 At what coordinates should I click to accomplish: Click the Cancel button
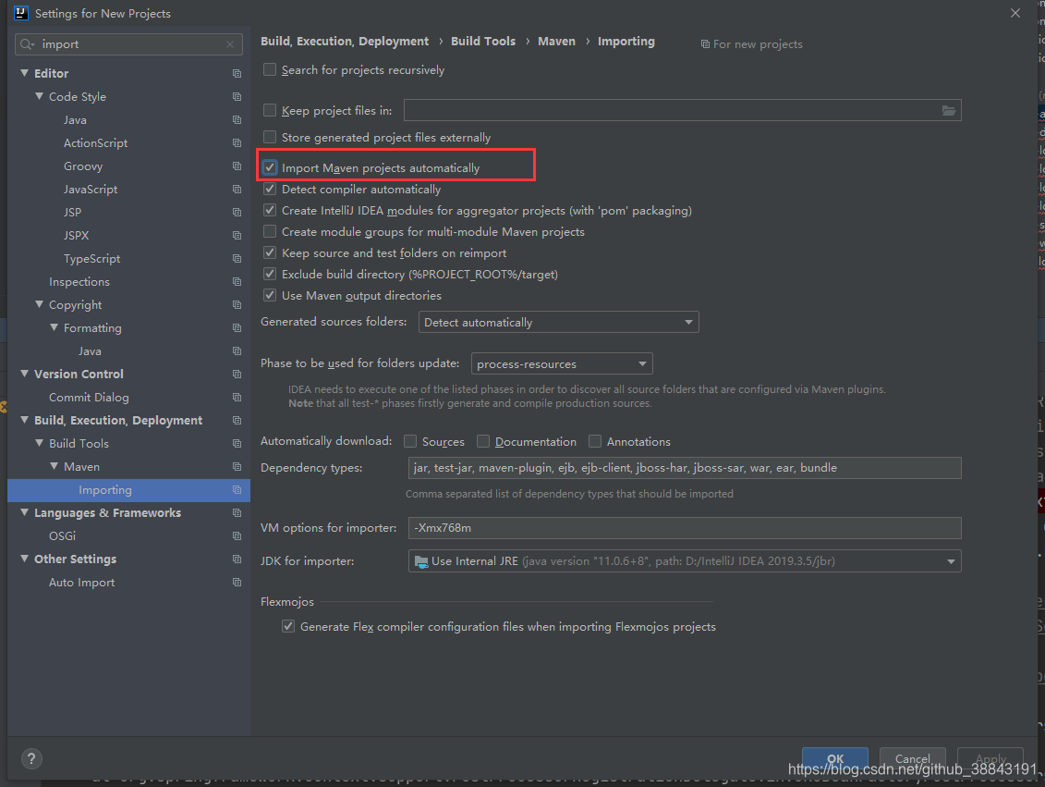pos(912,758)
